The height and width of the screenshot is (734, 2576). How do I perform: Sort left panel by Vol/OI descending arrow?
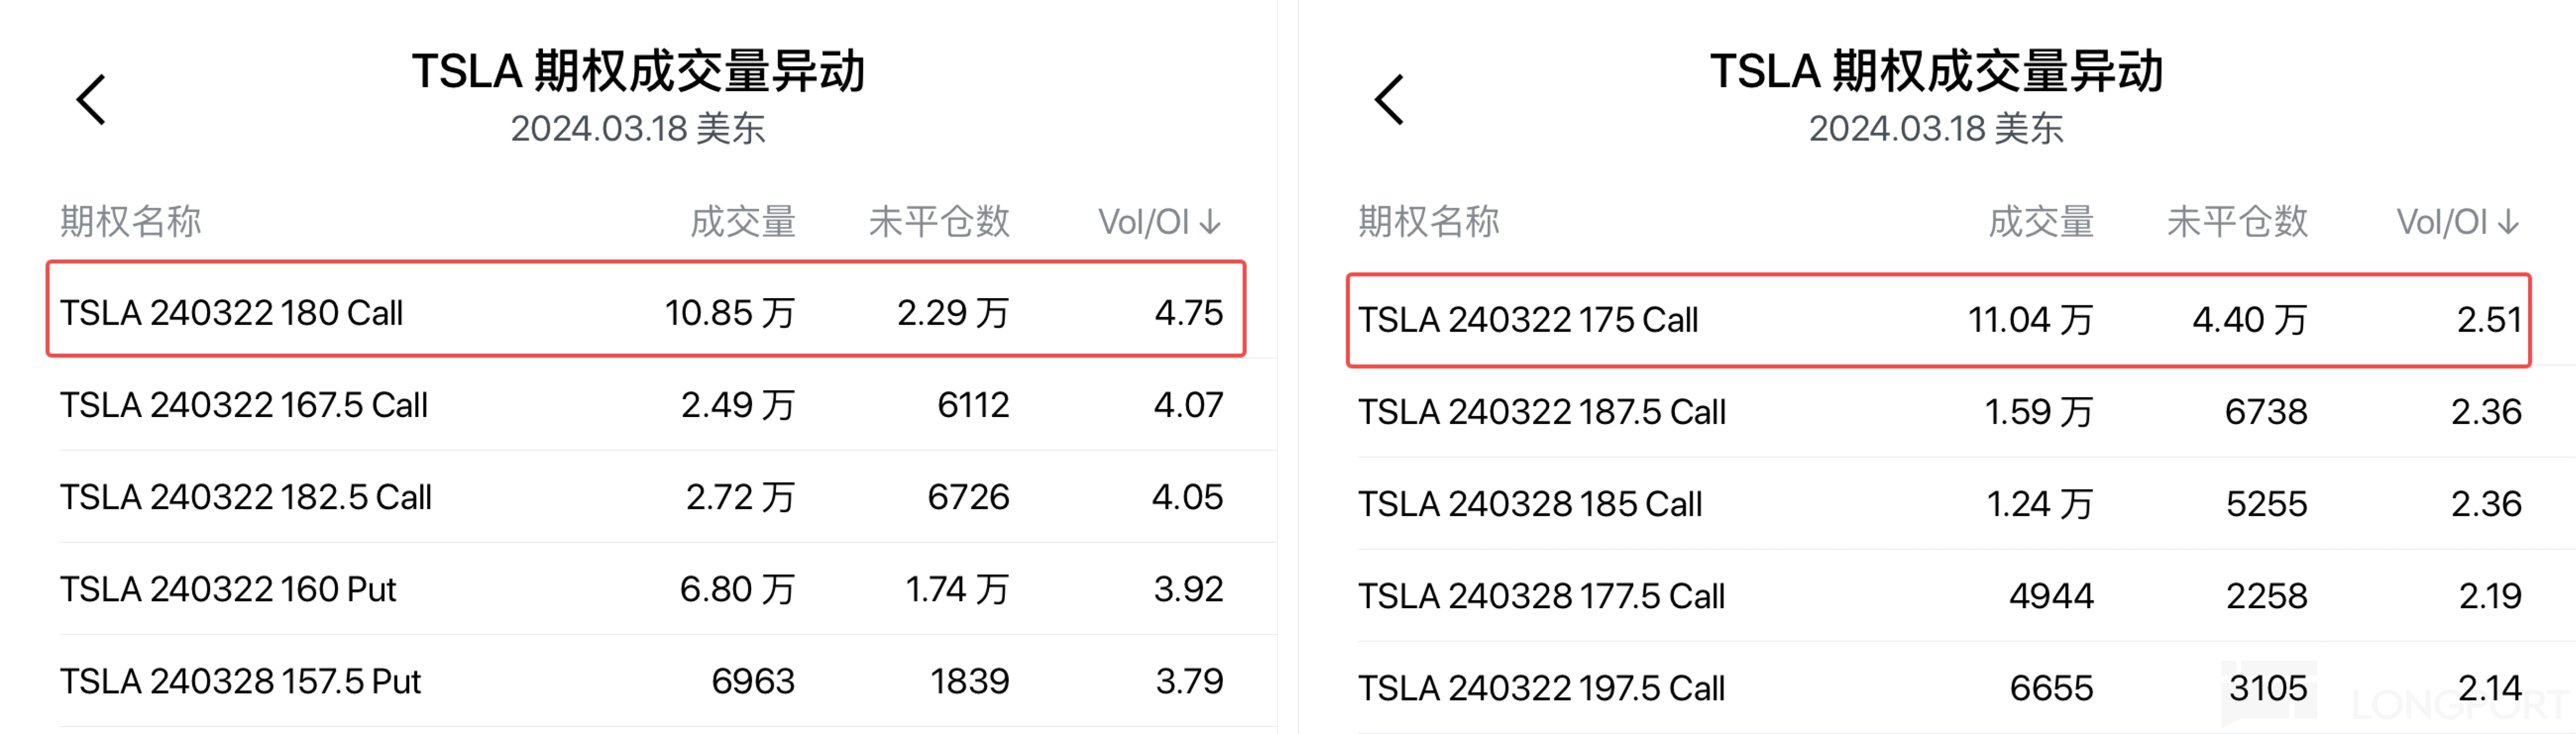[1210, 222]
